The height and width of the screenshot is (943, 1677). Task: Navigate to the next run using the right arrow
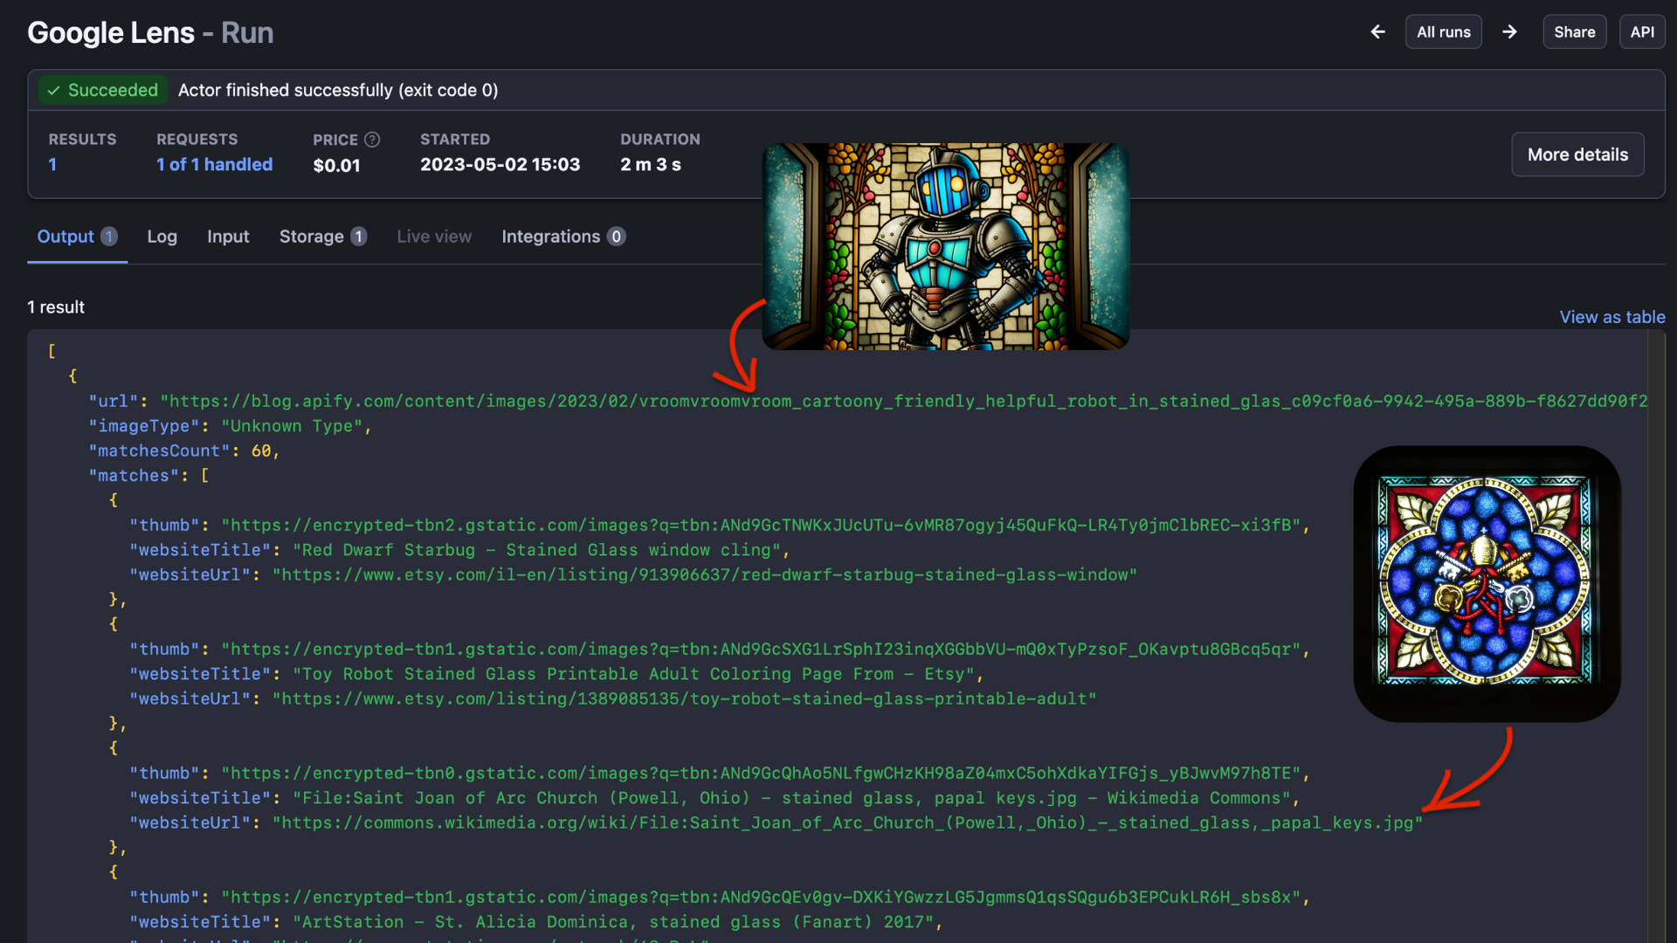click(x=1509, y=31)
